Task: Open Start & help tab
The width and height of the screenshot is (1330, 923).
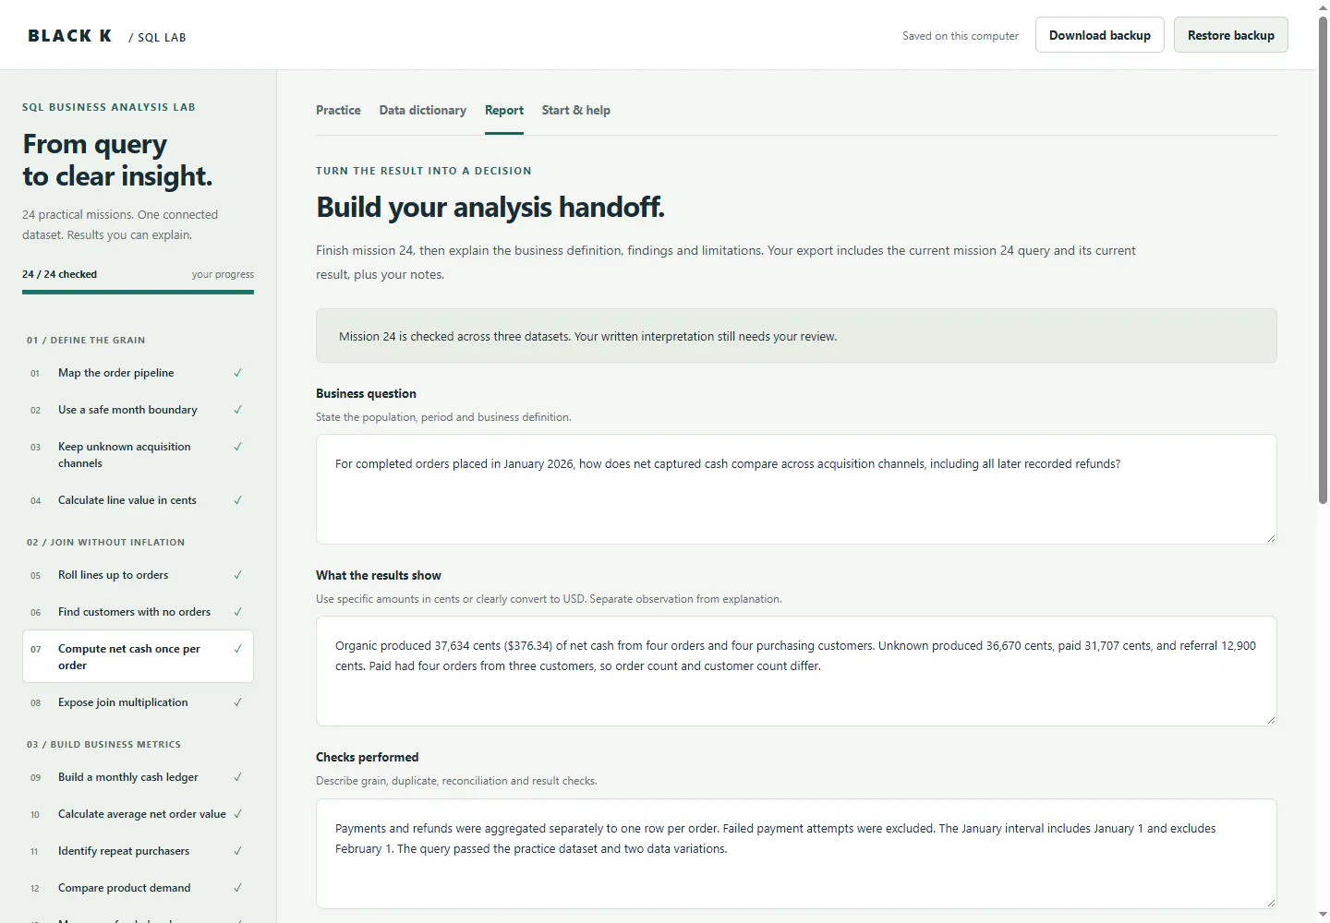Action: [576, 110]
